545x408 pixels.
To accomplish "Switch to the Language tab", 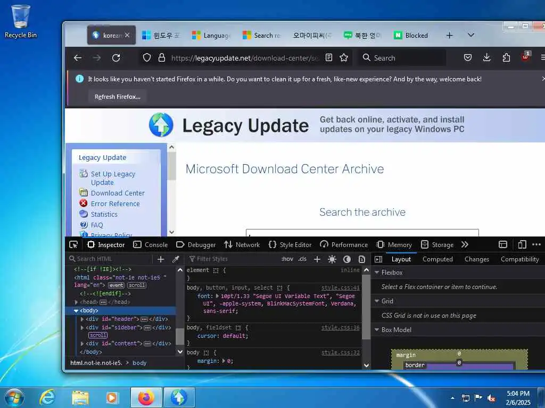I will pos(211,36).
